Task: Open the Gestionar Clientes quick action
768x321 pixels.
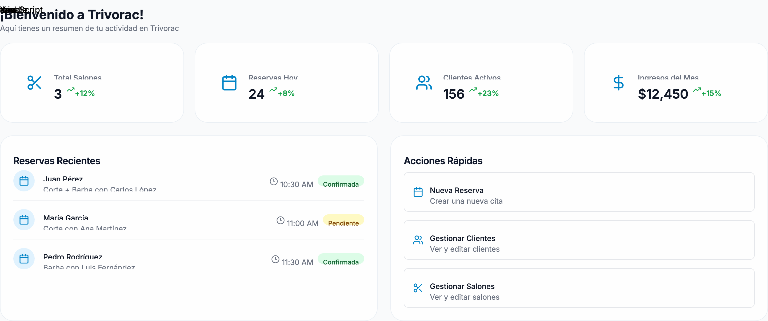Action: pos(579,240)
